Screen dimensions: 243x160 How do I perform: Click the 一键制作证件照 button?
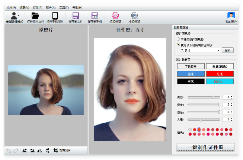point(205,147)
